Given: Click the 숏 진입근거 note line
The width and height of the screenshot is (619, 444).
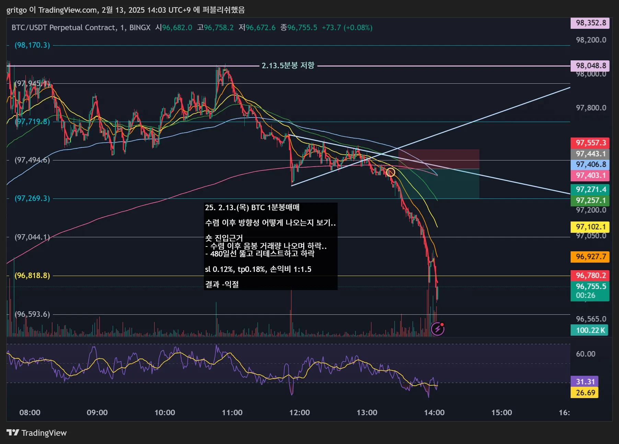Looking at the screenshot, I should [x=224, y=238].
